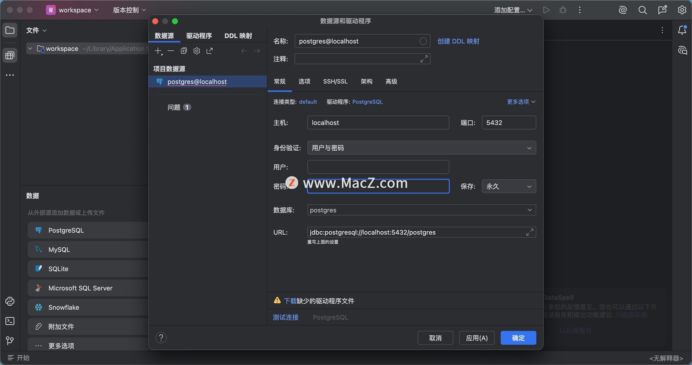Image resolution: width=692 pixels, height=365 pixels.
Task: Open the Git version control sidebar icon
Action: point(10,341)
